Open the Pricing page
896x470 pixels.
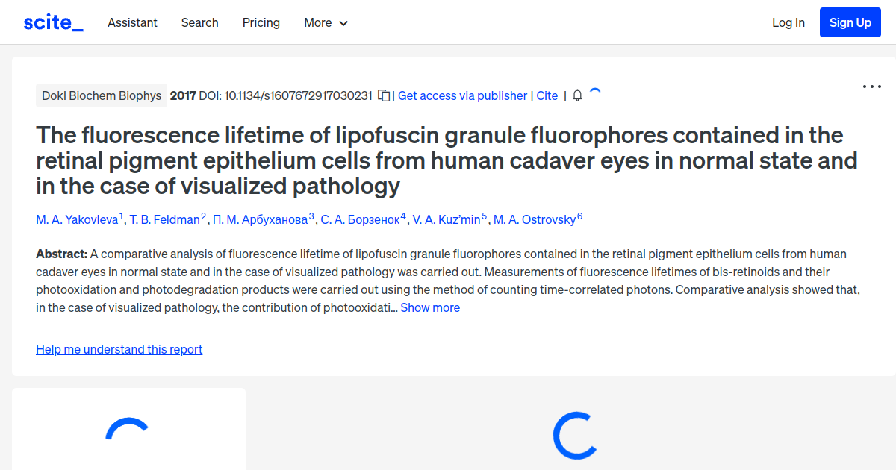(x=261, y=23)
